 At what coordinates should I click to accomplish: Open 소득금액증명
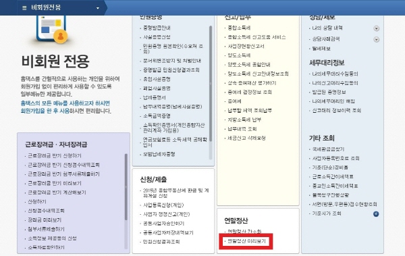[157, 116]
